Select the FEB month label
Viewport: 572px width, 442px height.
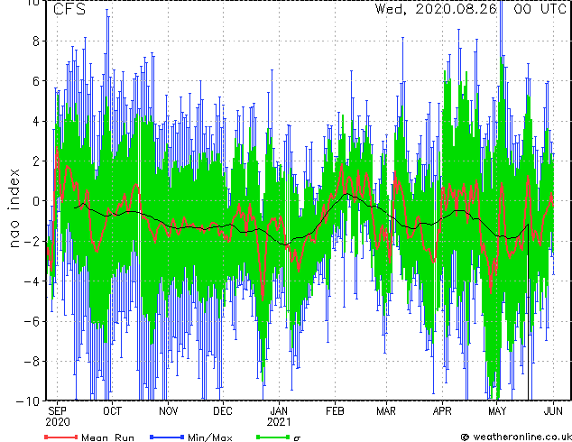coord(335,411)
